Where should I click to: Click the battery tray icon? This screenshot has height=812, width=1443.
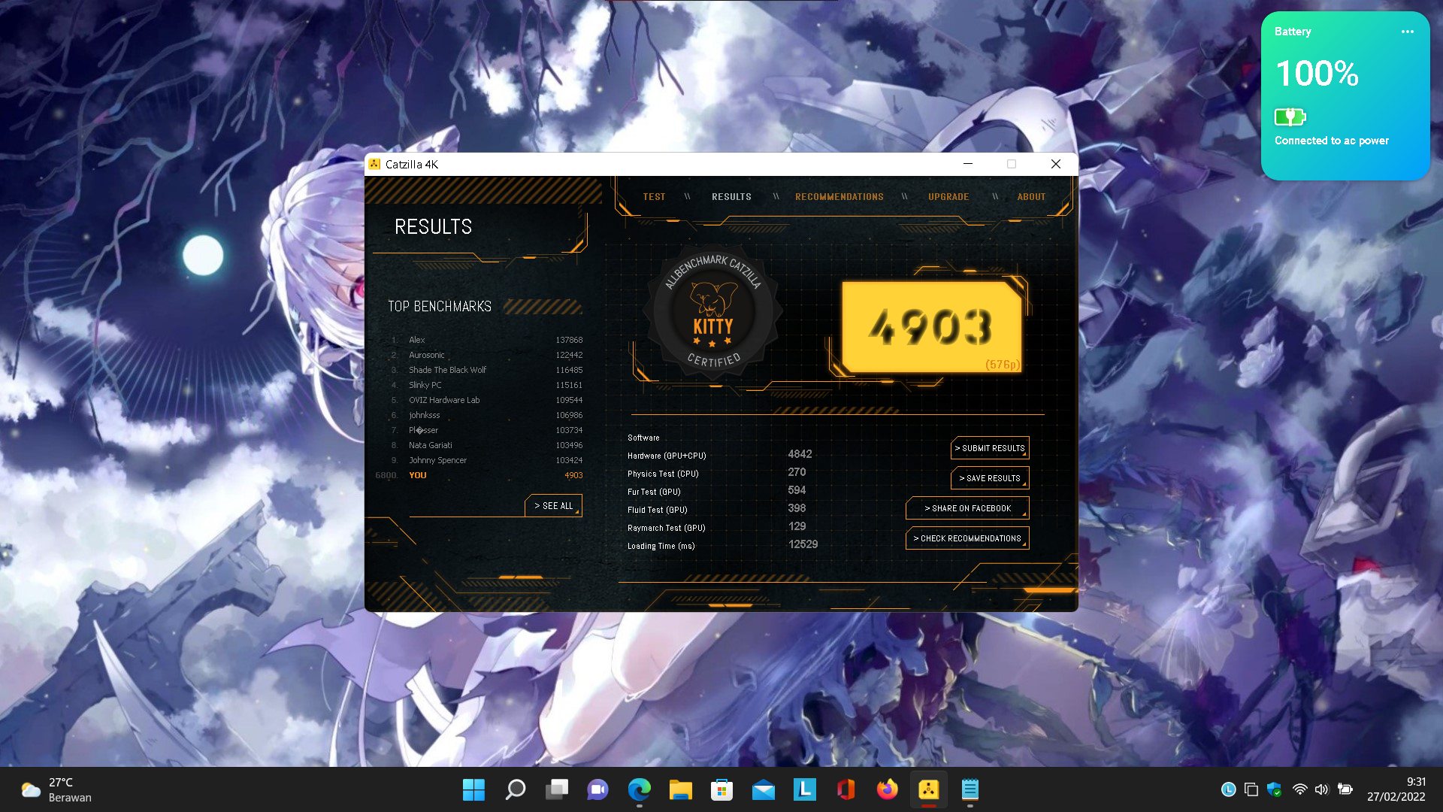pyautogui.click(x=1345, y=789)
